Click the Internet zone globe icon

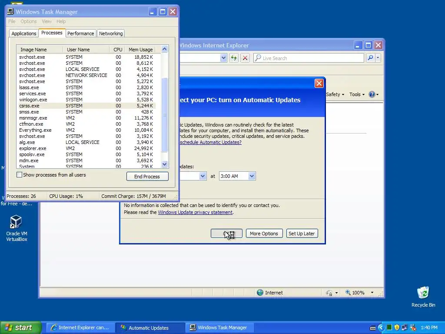[260, 293]
